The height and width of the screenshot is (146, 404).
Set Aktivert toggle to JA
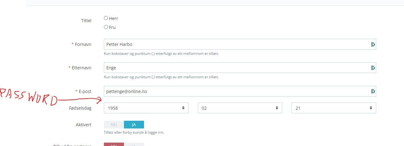click(x=134, y=125)
